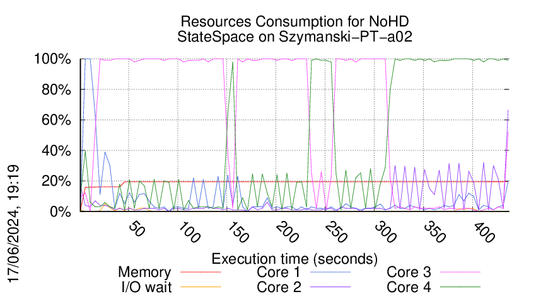This screenshot has width=536, height=299.
Task: Click the blue Core 1 legend line sample
Action: pos(330,272)
